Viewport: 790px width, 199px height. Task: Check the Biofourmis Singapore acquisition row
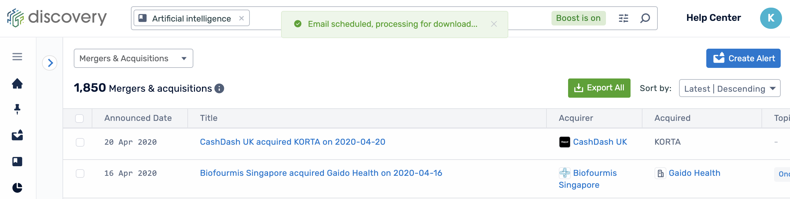(x=80, y=174)
